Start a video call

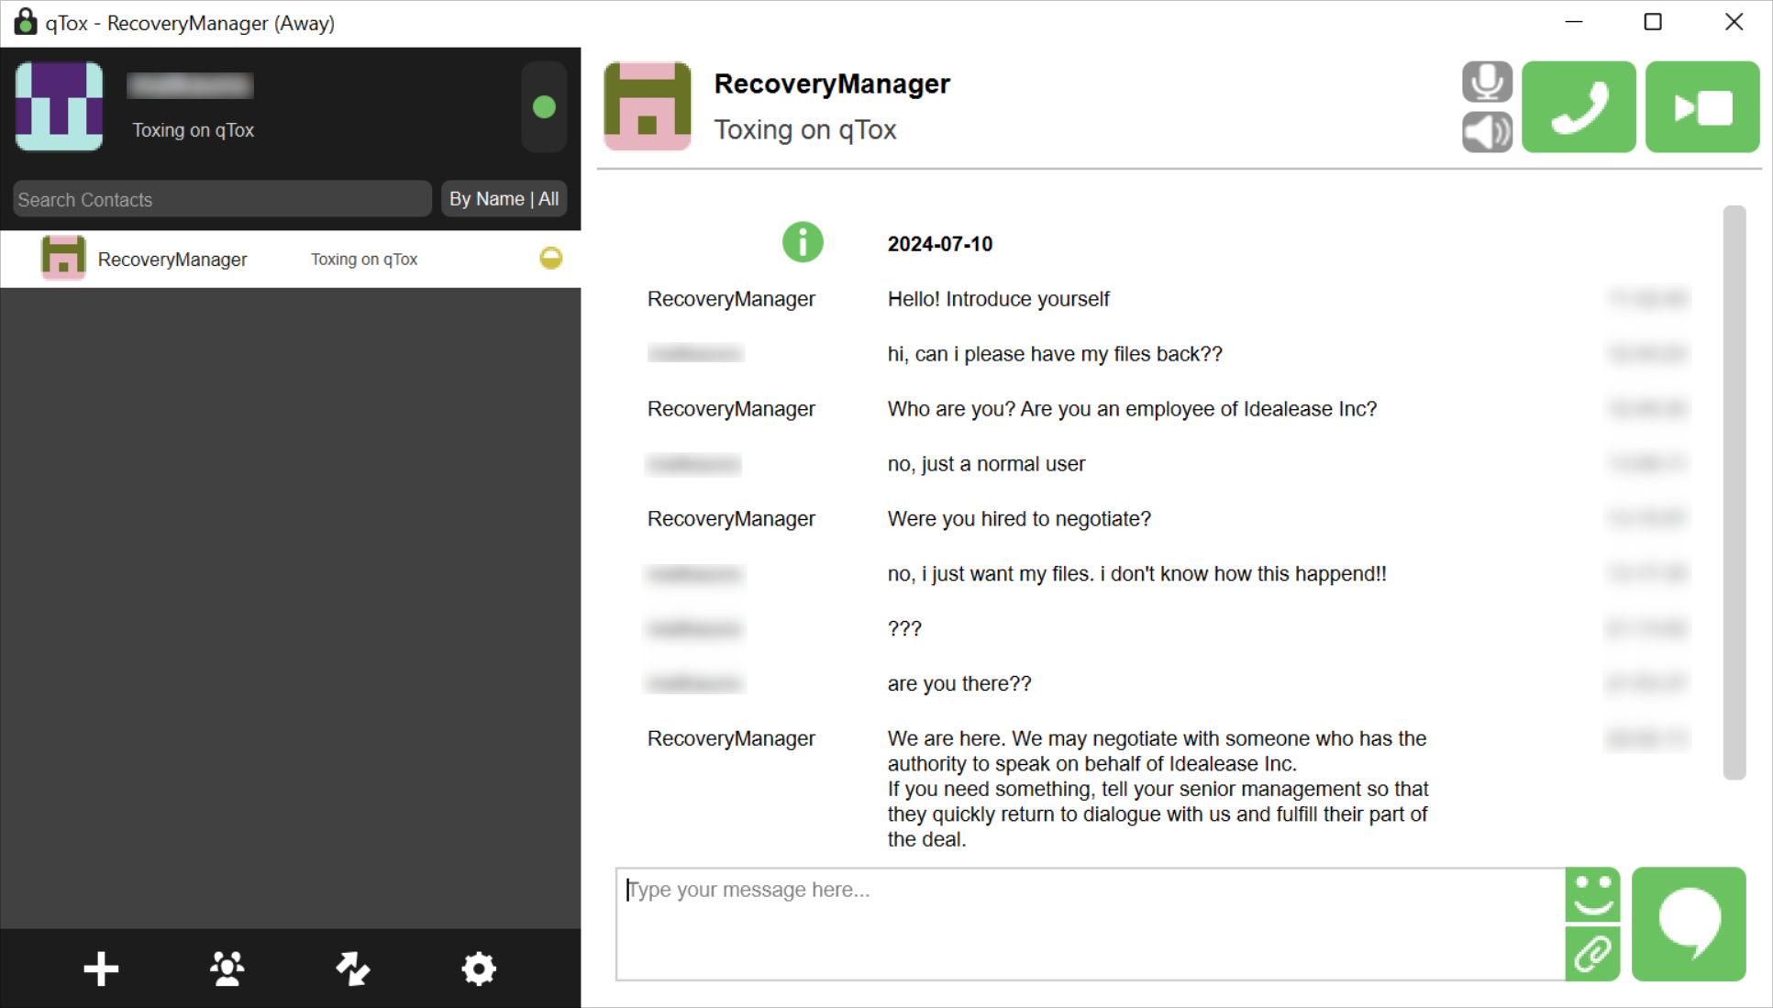click(x=1701, y=106)
